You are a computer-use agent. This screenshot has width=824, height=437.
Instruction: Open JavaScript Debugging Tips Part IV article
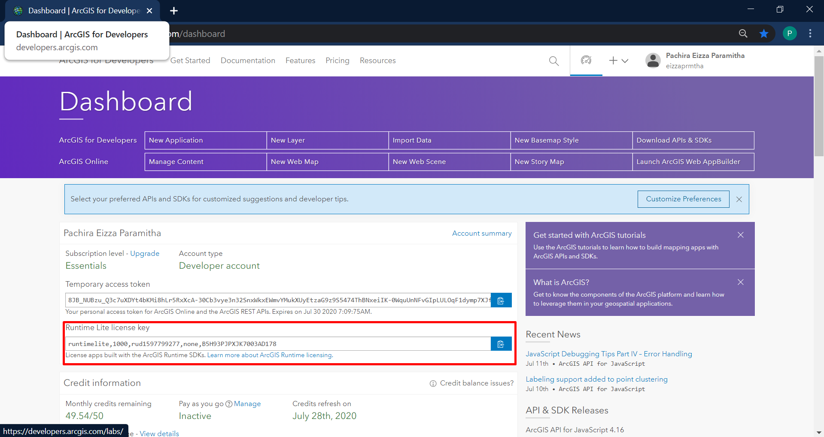click(x=609, y=354)
